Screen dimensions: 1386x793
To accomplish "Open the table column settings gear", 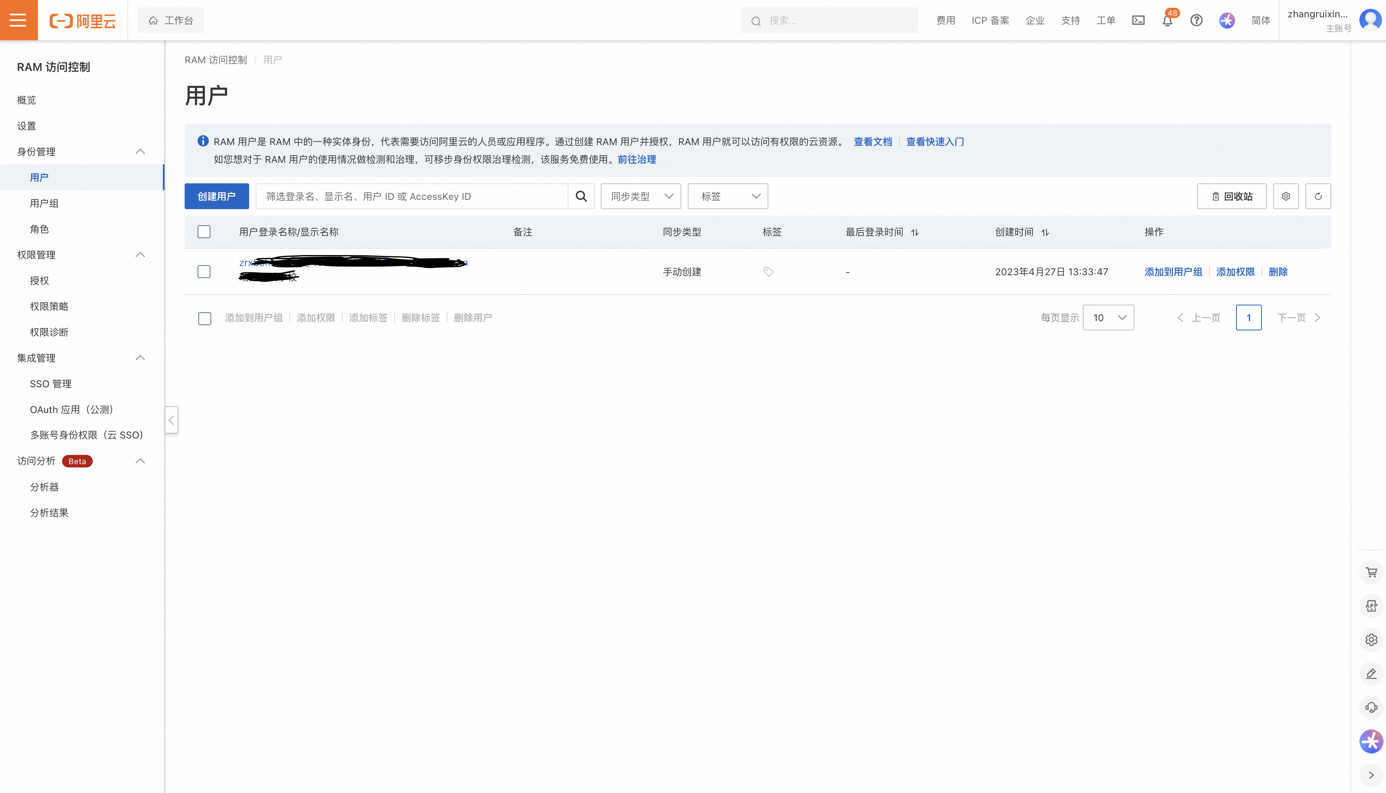I will [x=1286, y=196].
